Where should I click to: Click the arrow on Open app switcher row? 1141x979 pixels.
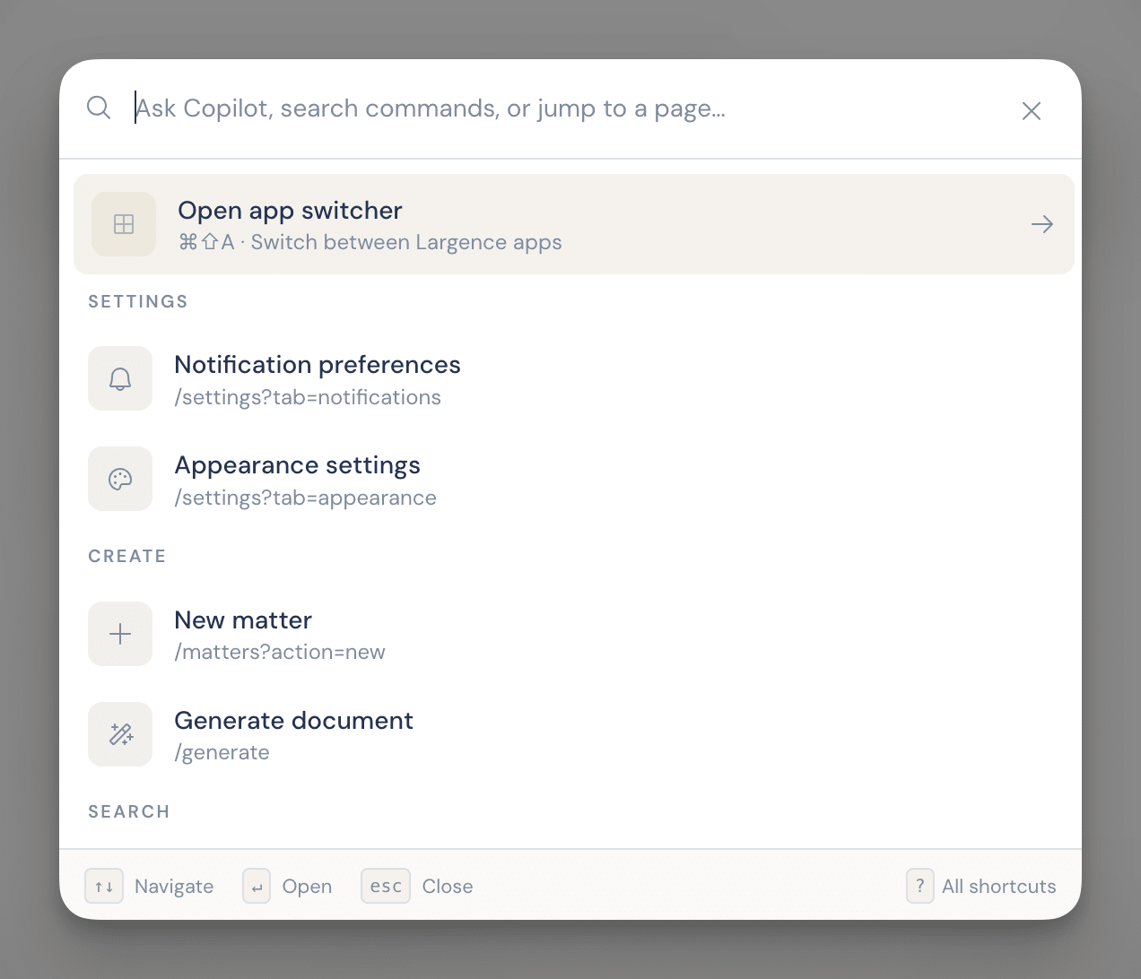pos(1042,224)
